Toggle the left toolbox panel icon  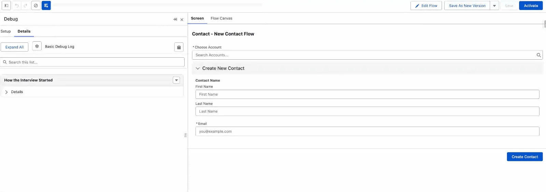(x=6, y=5)
